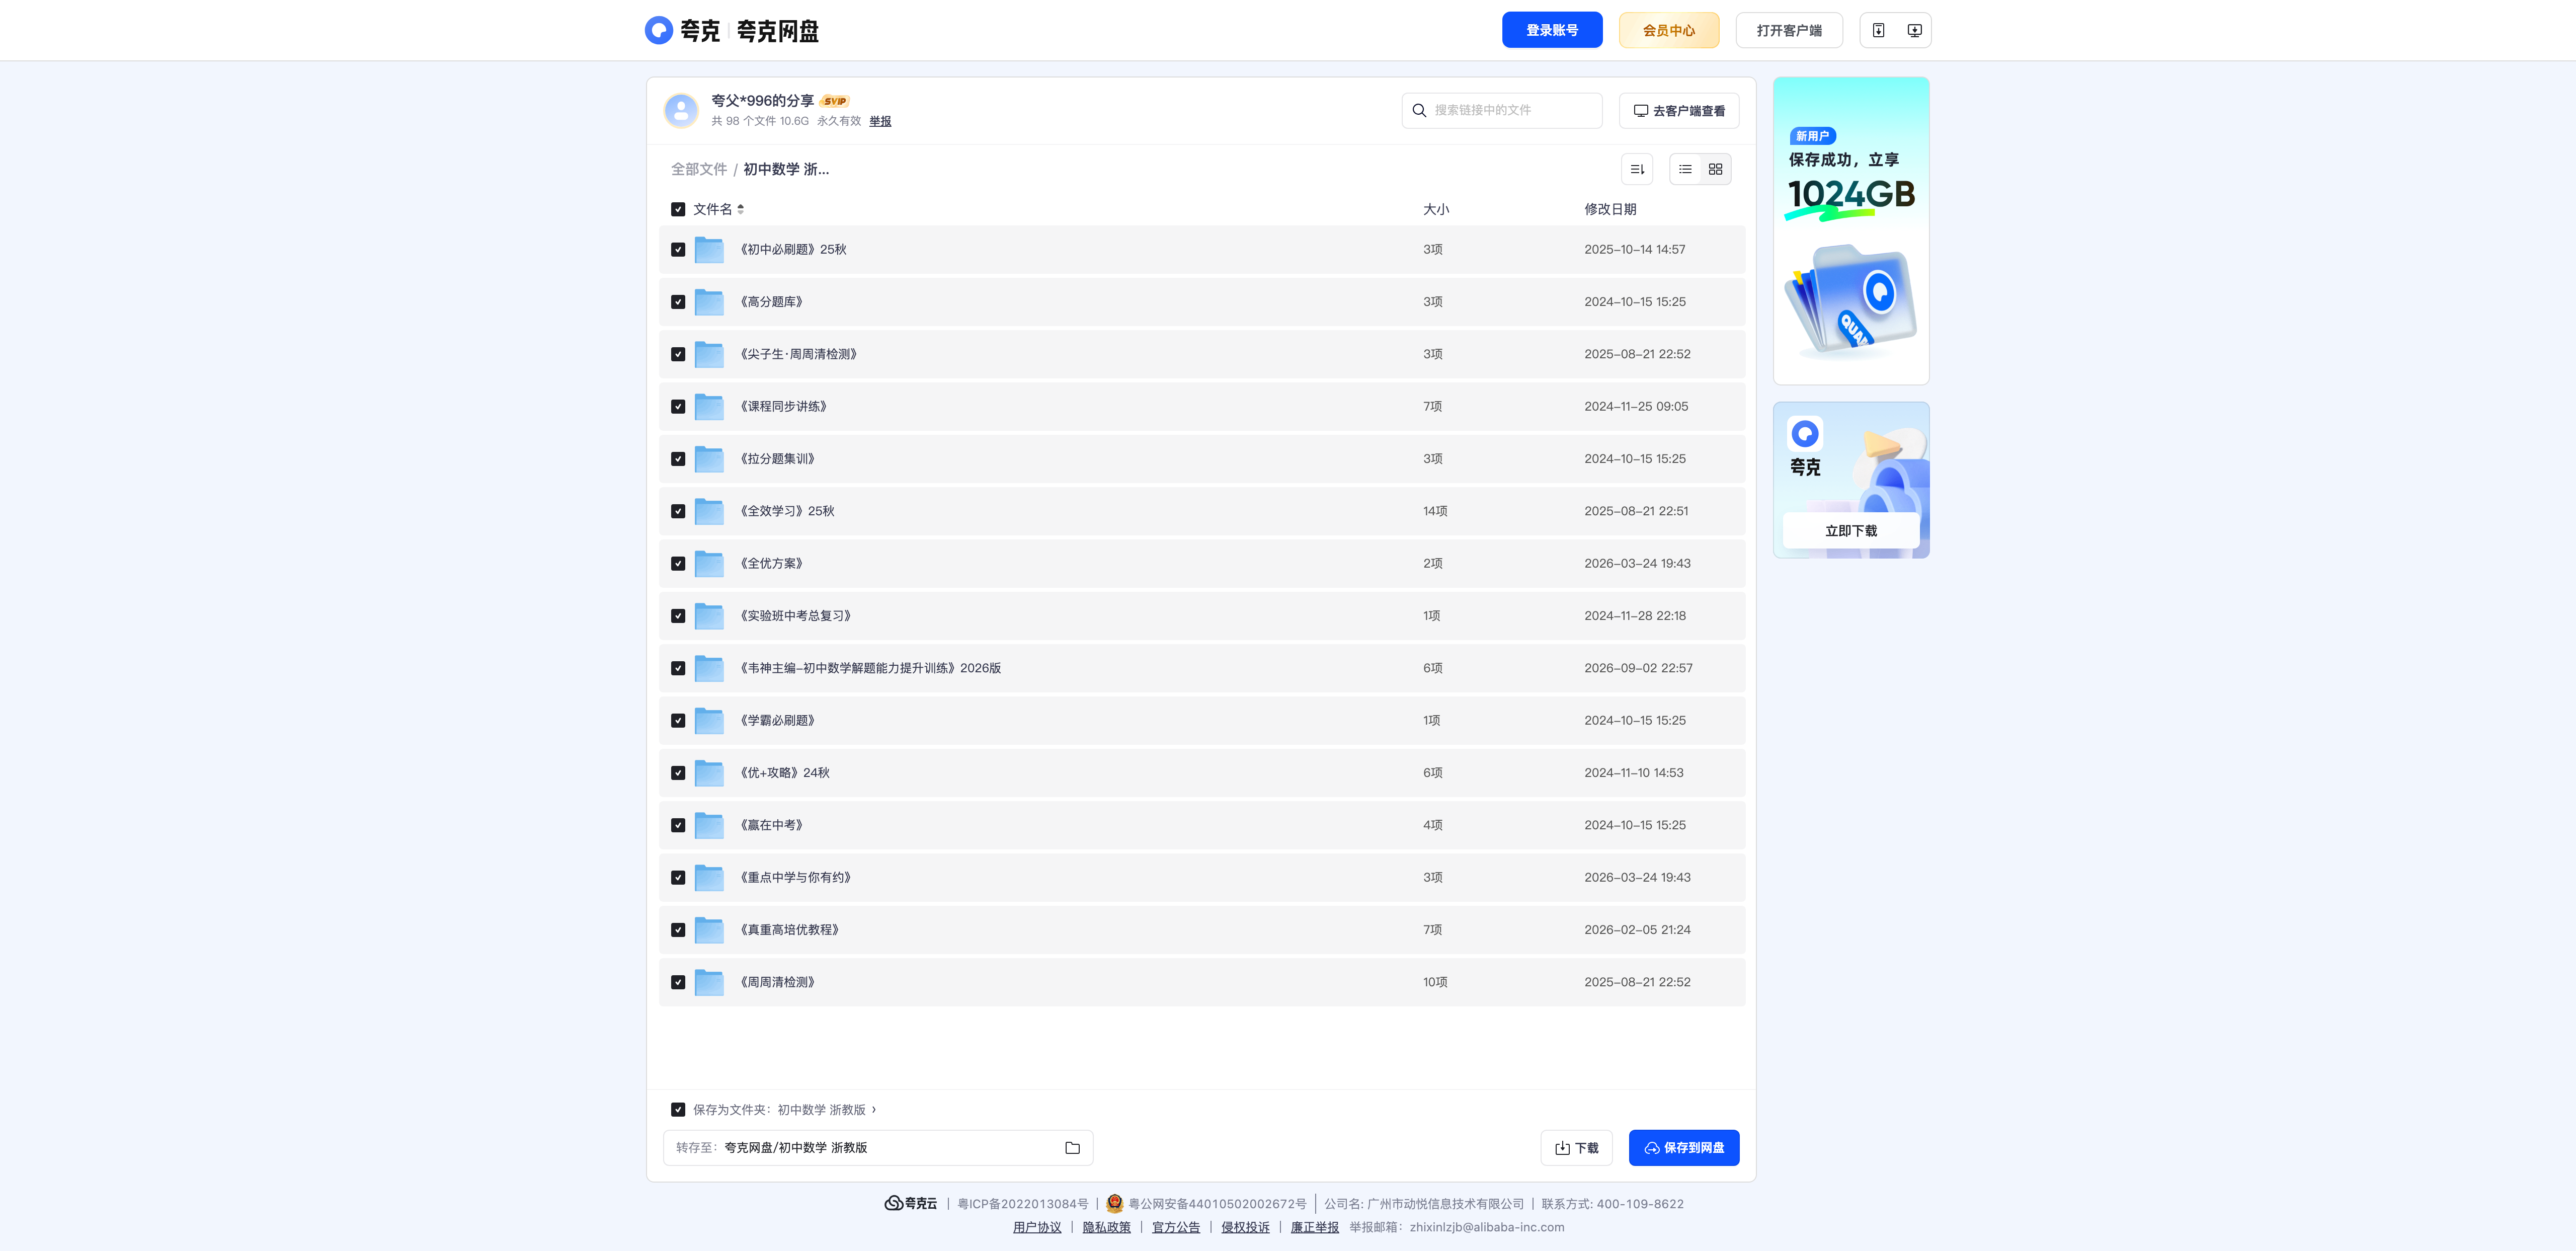
Task: Toggle the select-all checkbox beside 文件名
Action: click(x=678, y=209)
